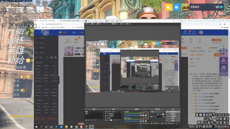Remove the source with the Sources minus icon
This screenshot has height=129, width=230.
pos(108,120)
